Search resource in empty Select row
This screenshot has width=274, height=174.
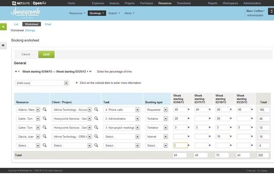[x=45, y=145]
